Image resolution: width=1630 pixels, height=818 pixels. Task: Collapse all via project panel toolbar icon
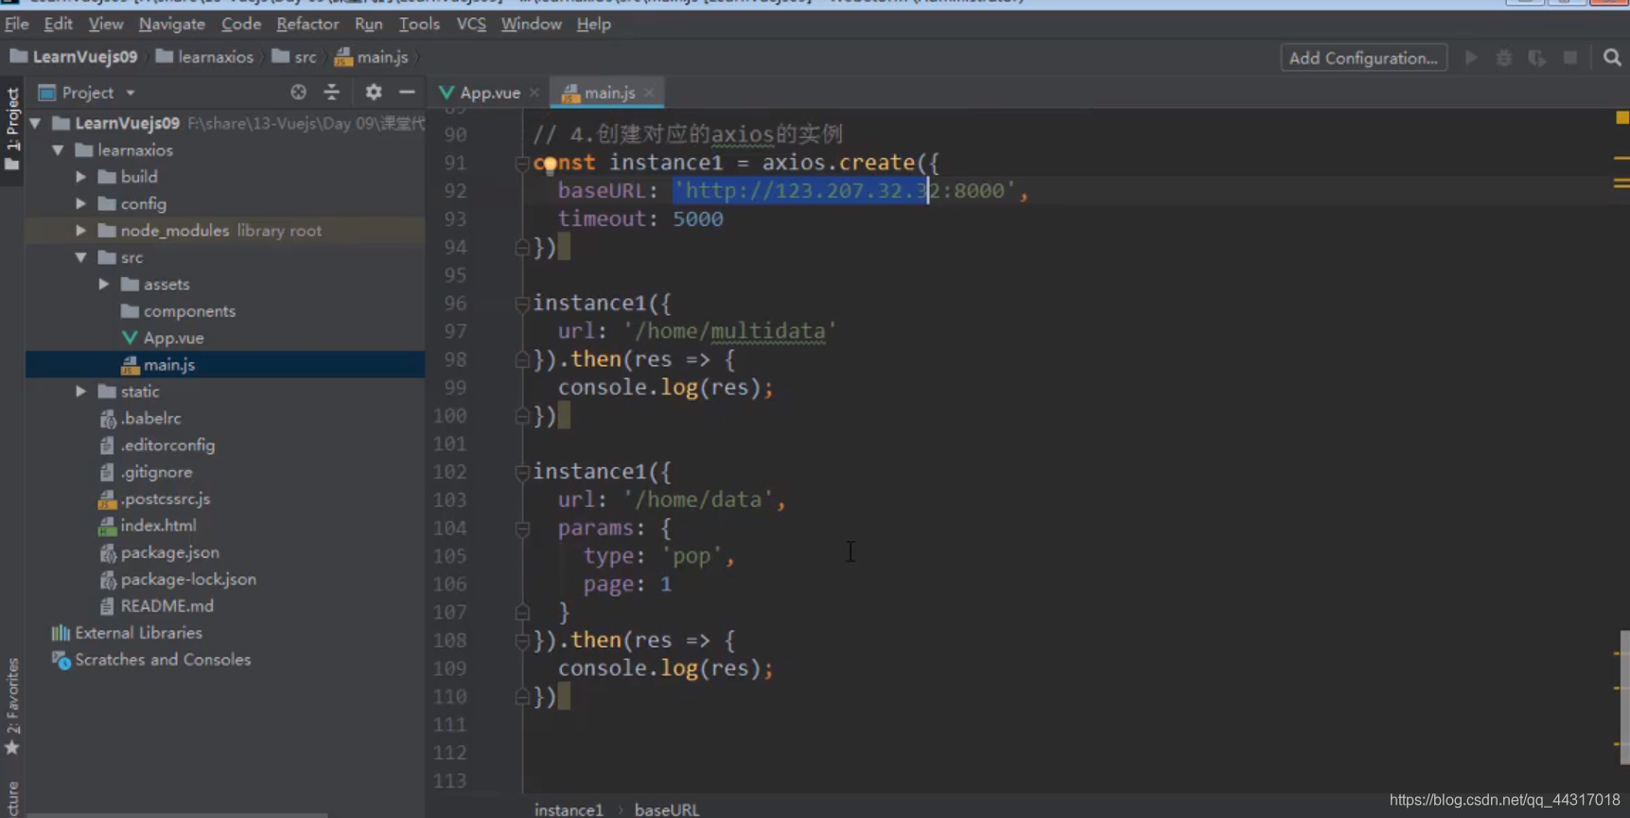[331, 92]
